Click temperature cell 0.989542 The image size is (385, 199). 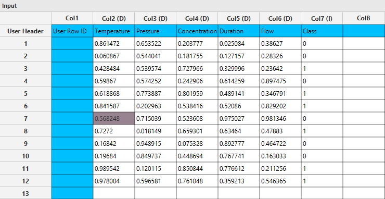(114, 168)
